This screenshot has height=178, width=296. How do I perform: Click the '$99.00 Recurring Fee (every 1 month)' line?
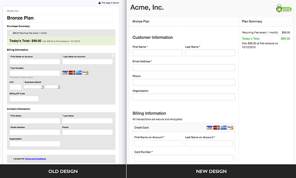[x=30, y=33]
